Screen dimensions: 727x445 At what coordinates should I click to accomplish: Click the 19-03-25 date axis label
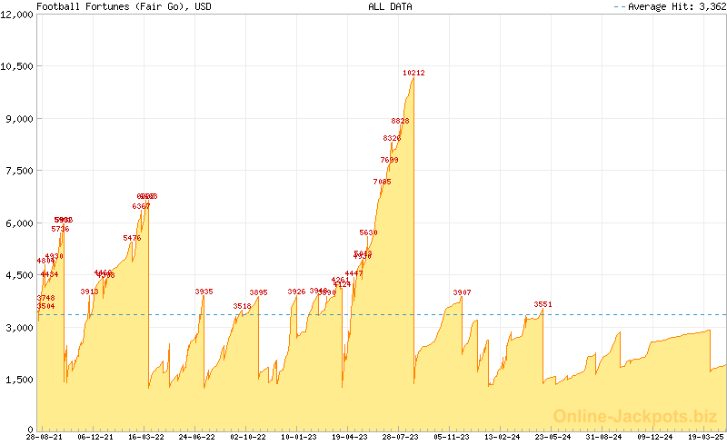click(x=705, y=437)
